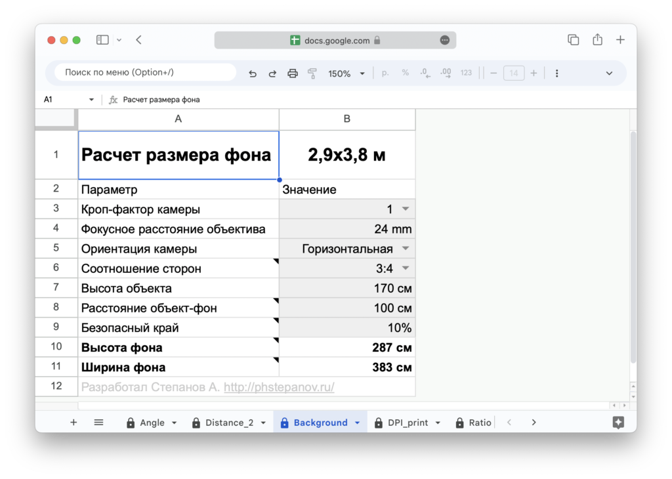Collapse toolbar with the chevron at right
Screen dimensions: 672x479
(609, 73)
